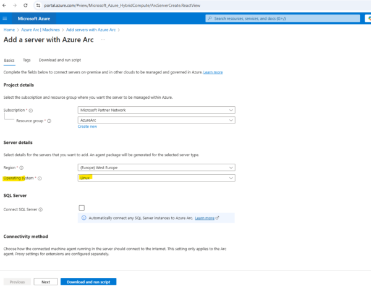Go to Home breadcrumb
This screenshot has height=289, width=371.
point(9,30)
